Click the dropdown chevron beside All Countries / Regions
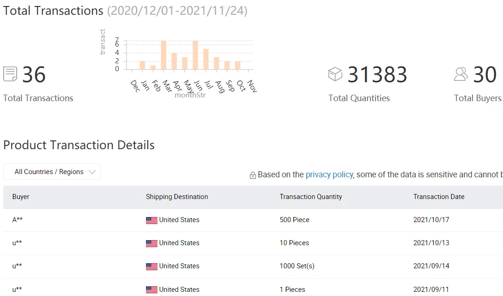503x296 pixels. click(x=92, y=172)
